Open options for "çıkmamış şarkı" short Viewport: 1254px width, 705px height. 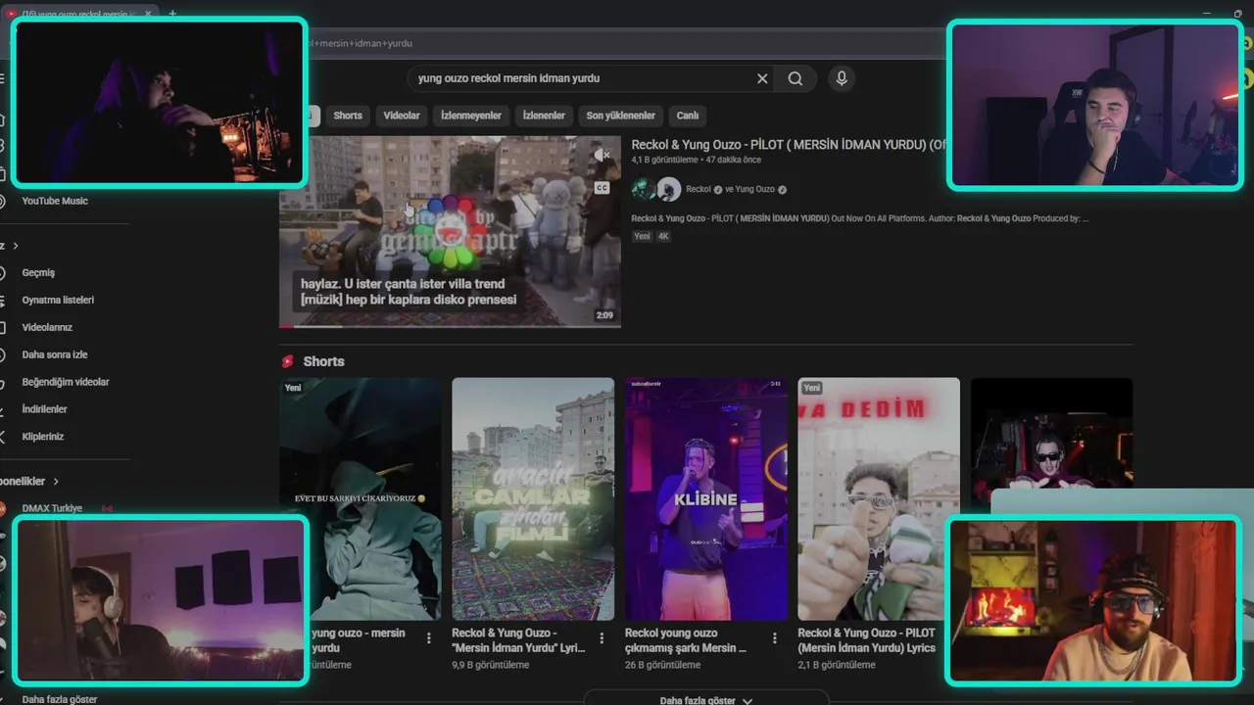pos(774,637)
